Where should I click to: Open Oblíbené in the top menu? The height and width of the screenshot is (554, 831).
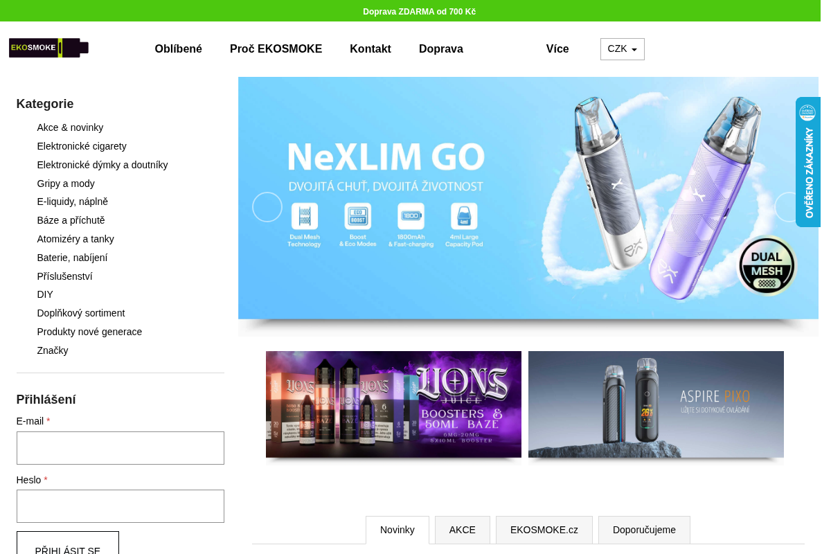click(179, 49)
